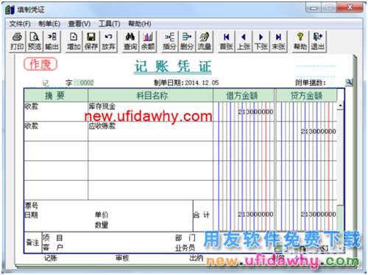Click the 输出 (Export) toolbar icon
368x275 pixels.
pyautogui.click(x=52, y=41)
